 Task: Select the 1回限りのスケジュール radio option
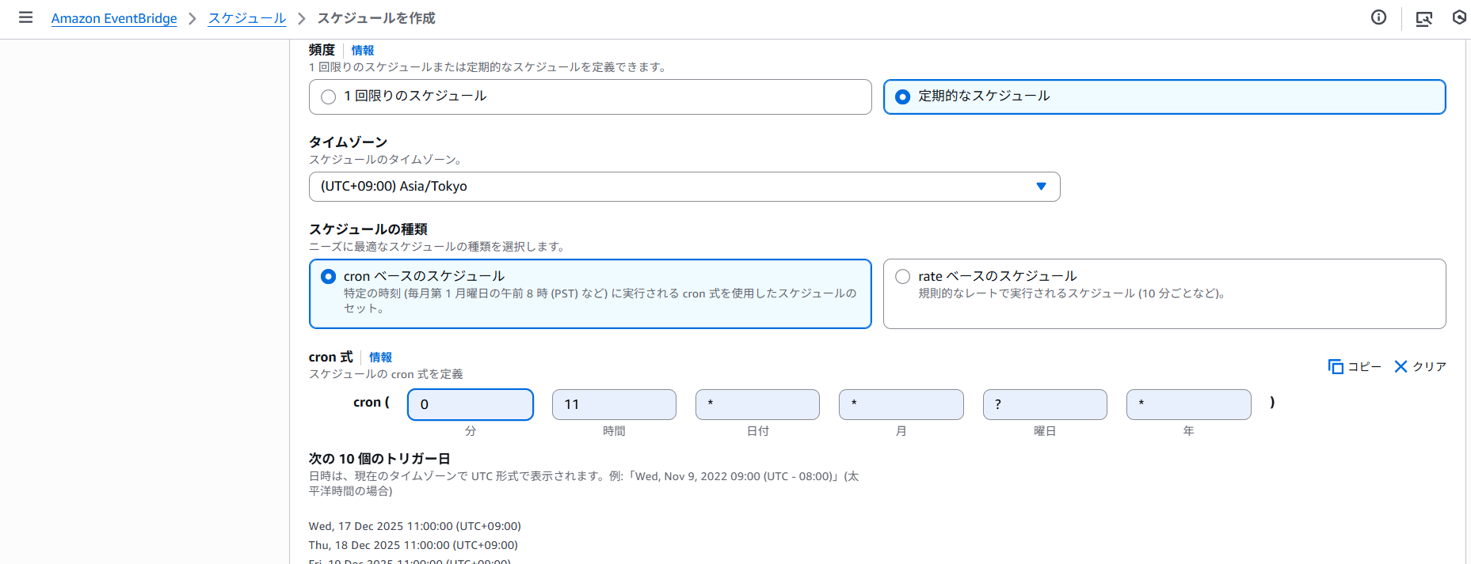329,97
